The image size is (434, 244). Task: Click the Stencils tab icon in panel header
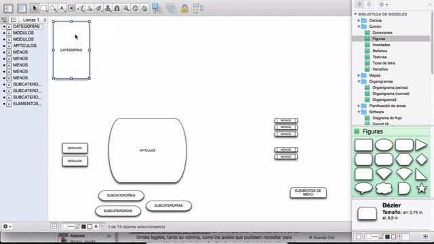359,5
